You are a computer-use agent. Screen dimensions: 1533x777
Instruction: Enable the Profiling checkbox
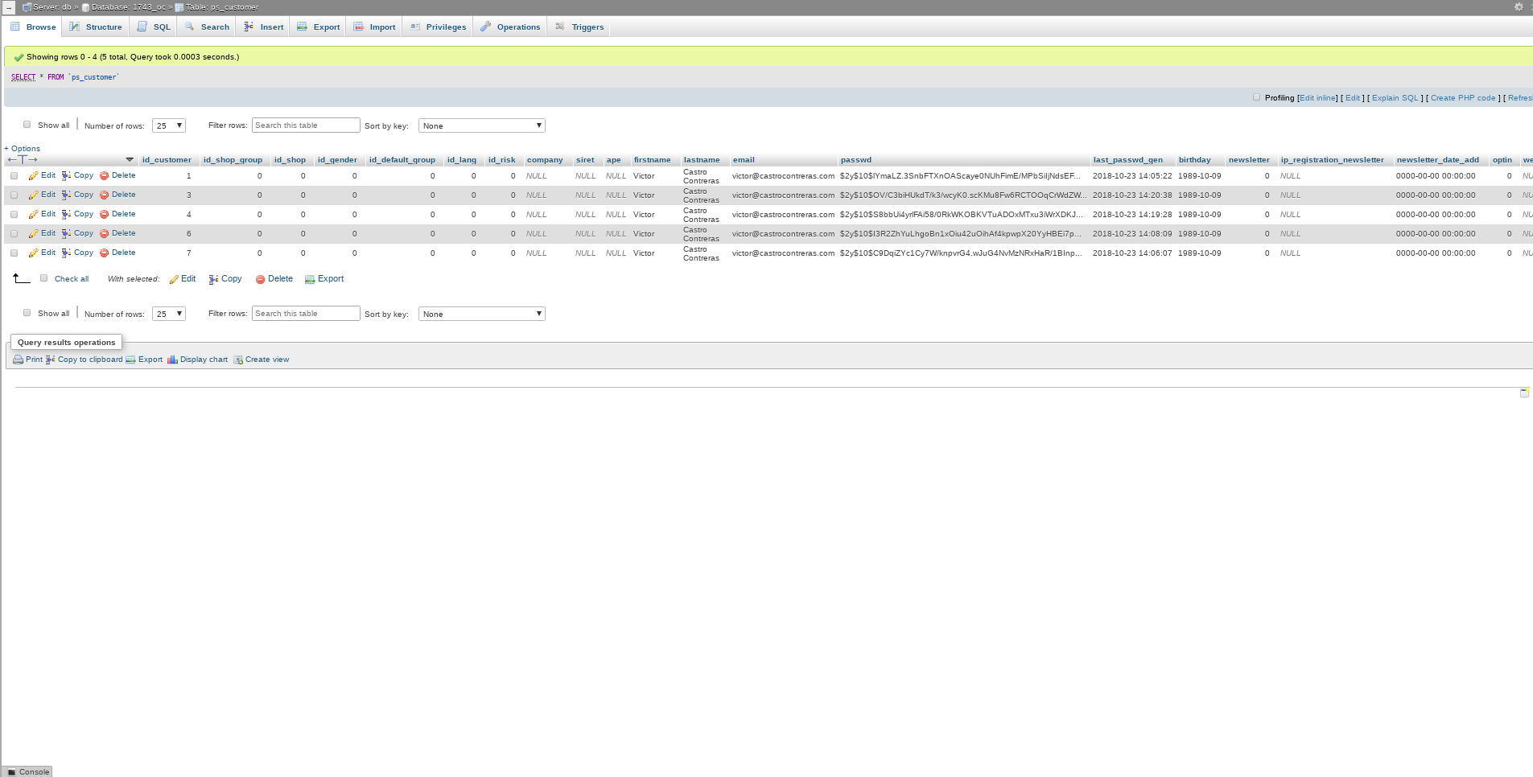tap(1256, 97)
